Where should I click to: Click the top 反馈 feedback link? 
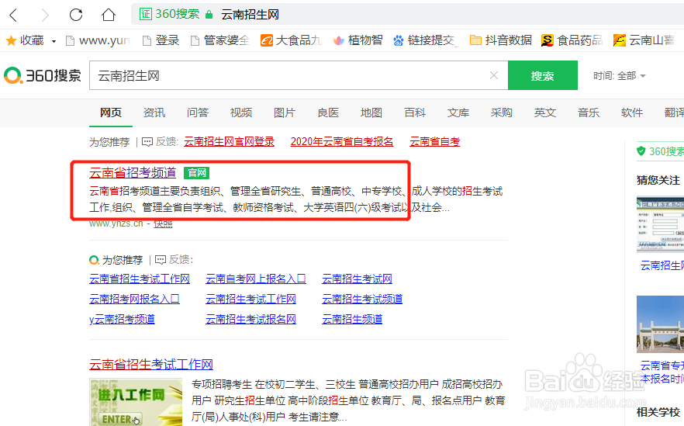pyautogui.click(x=160, y=141)
